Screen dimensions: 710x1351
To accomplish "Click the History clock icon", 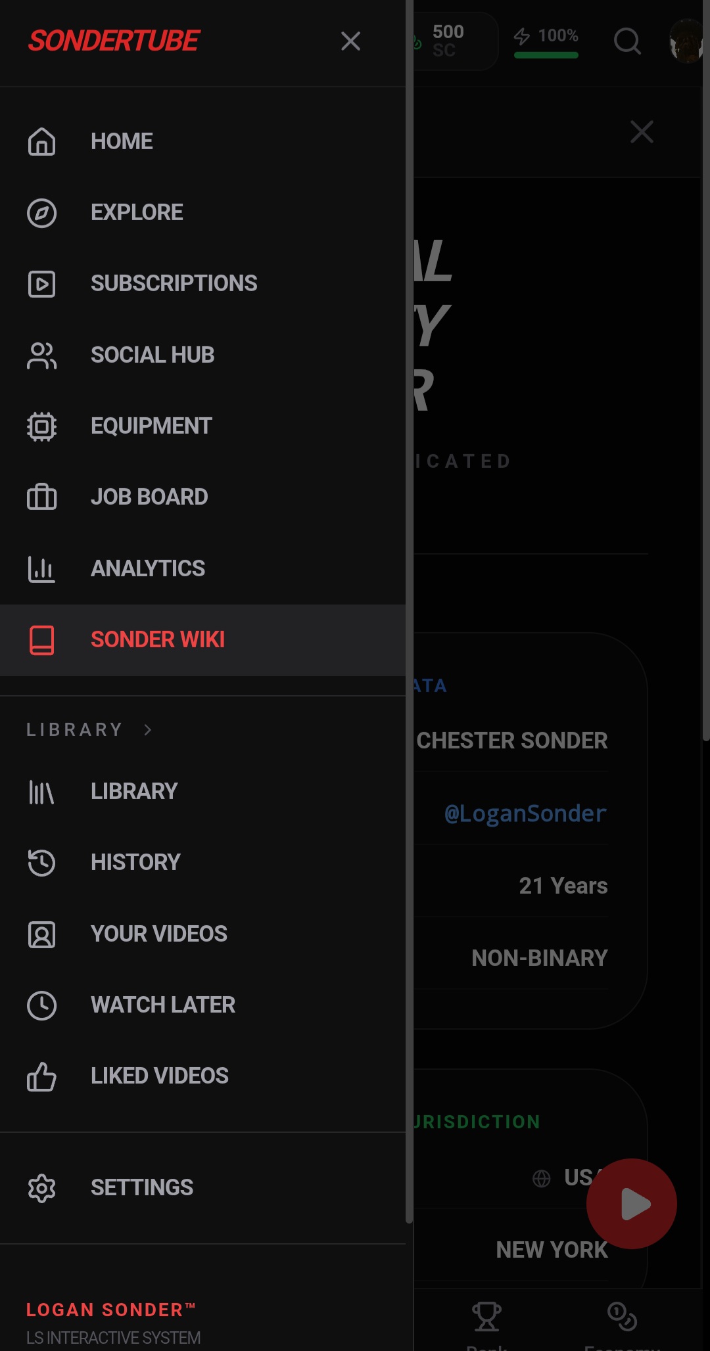I will (x=41, y=862).
